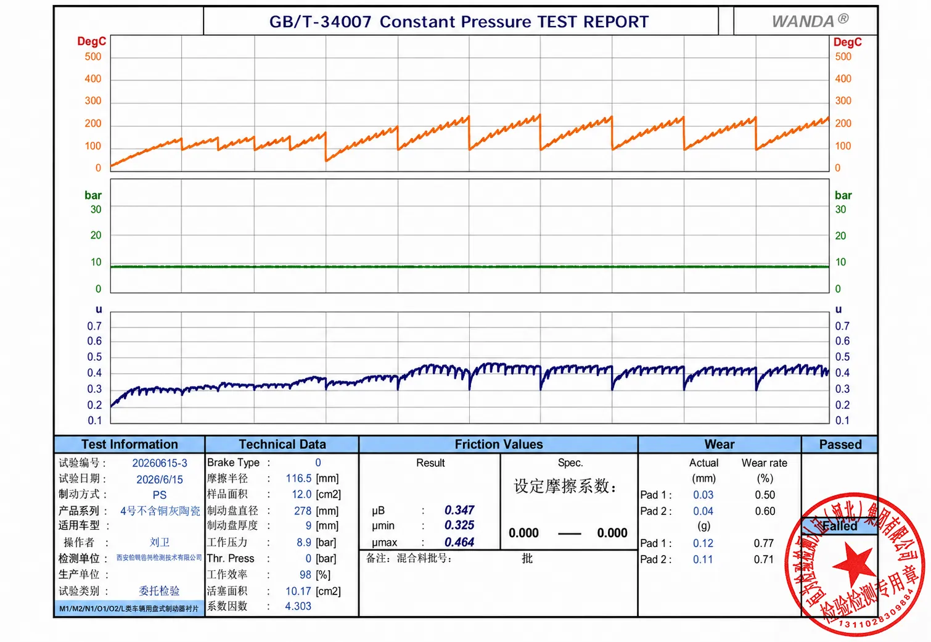Select the Friction Values section header
This screenshot has height=642, width=931.
[499, 444]
